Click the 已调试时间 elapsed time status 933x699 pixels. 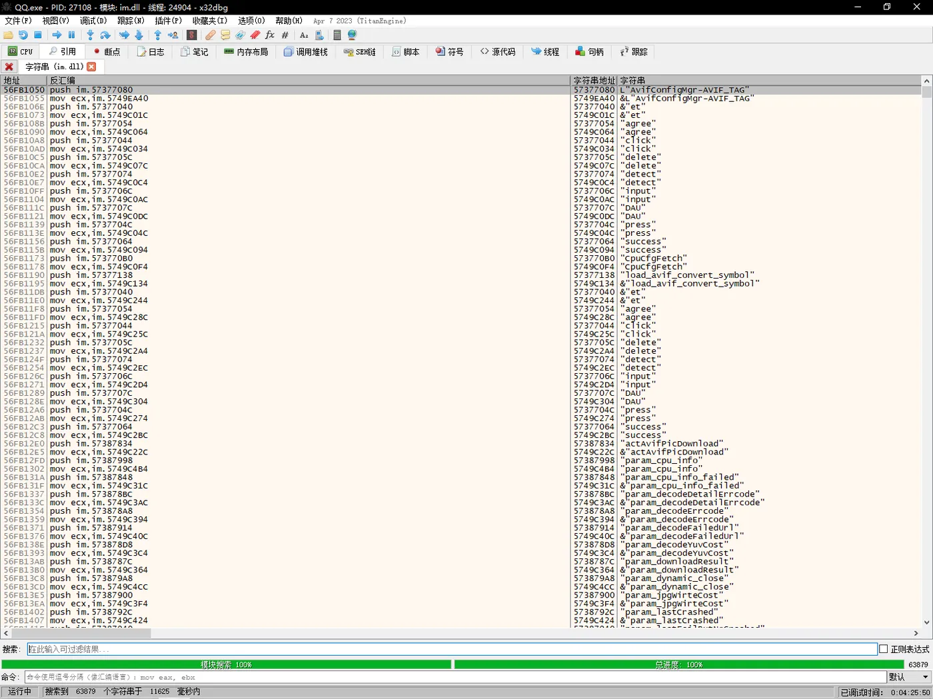pos(886,692)
